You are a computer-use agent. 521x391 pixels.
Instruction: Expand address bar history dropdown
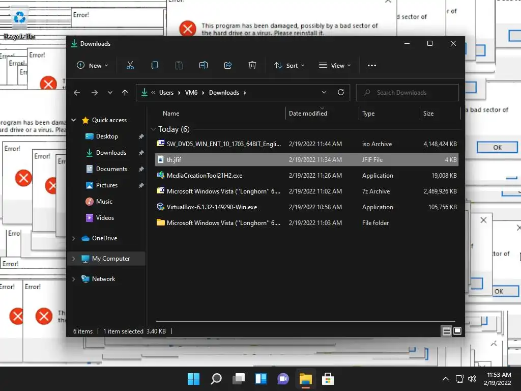(324, 93)
